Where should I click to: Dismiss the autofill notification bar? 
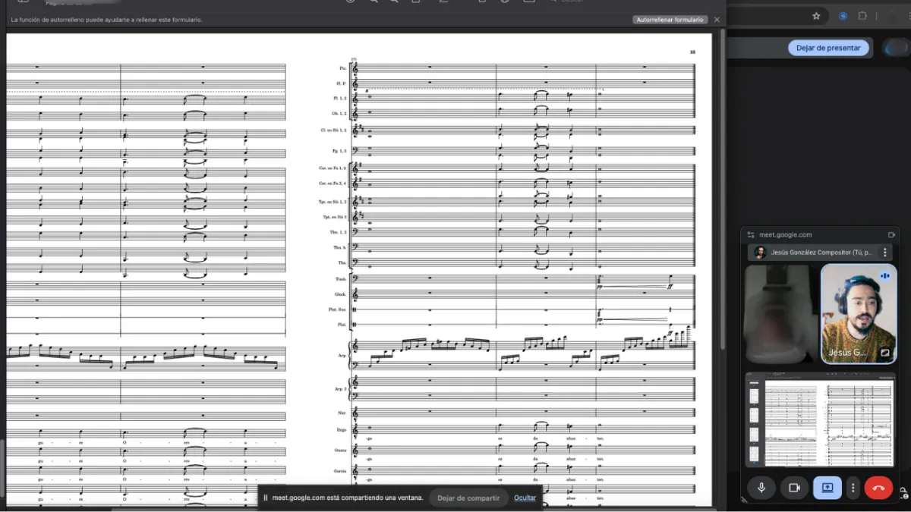tap(717, 20)
